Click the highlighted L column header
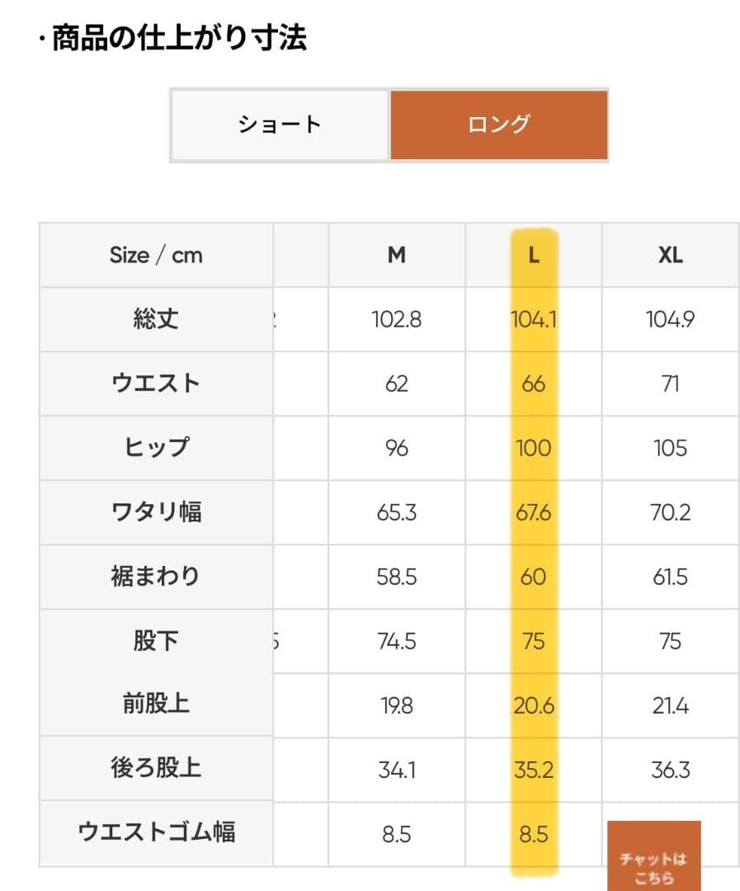This screenshot has height=891, width=740. click(x=533, y=255)
